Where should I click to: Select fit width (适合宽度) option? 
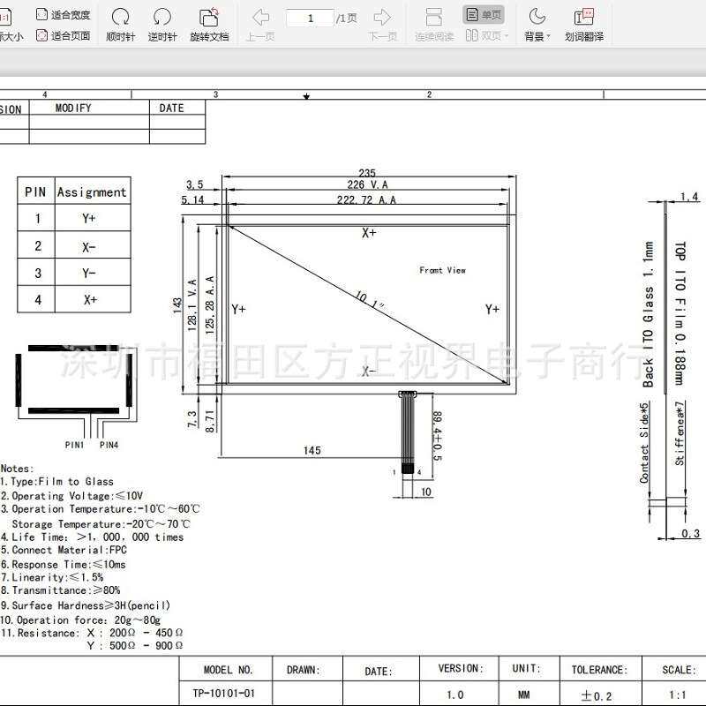pos(63,14)
